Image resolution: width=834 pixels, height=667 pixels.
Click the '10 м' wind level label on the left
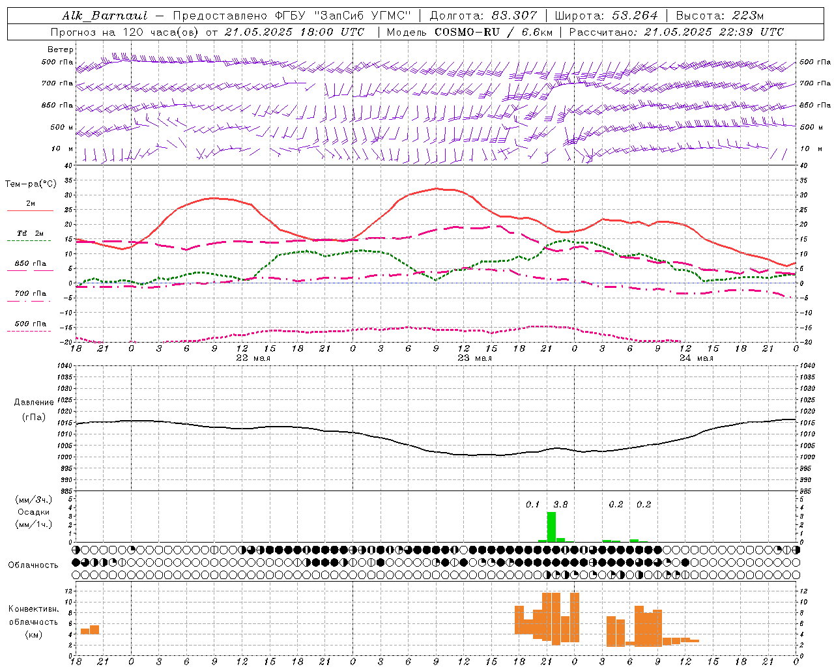[x=62, y=149]
